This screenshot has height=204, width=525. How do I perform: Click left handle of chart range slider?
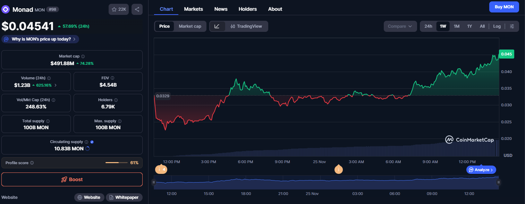[154, 182]
